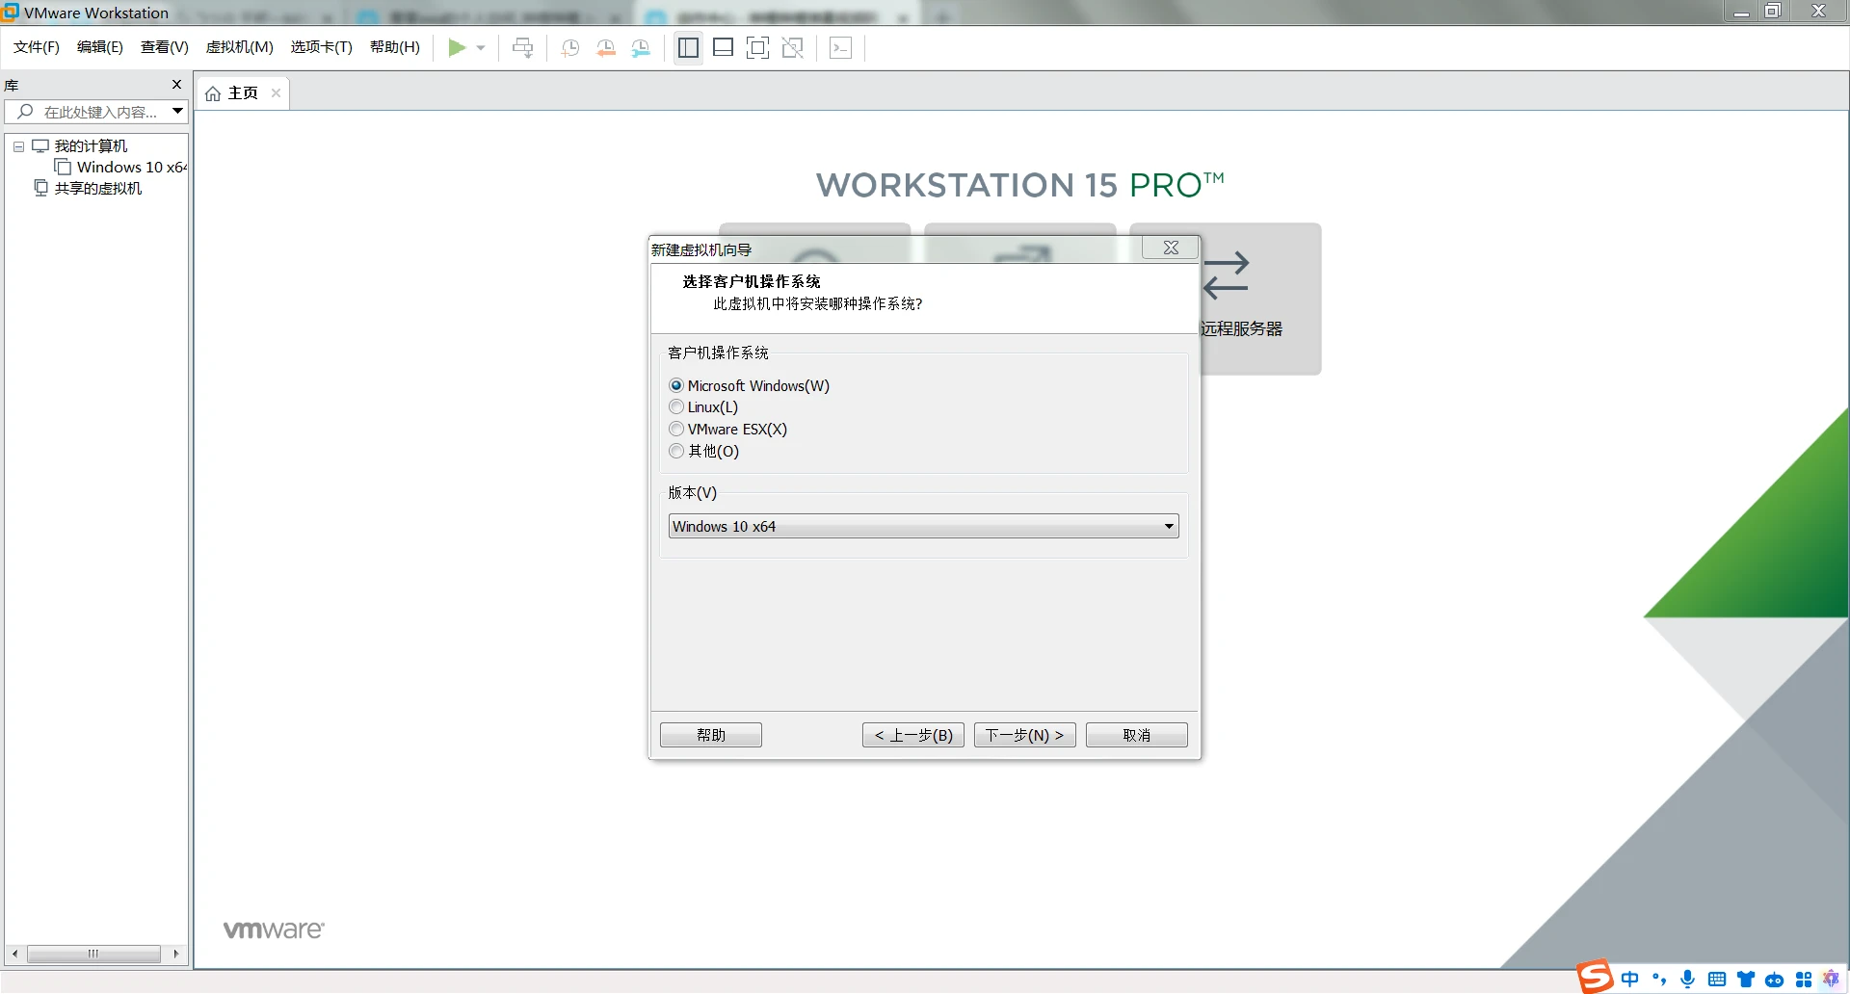Click the 远程服务器 connect tile

[x=1261, y=299]
